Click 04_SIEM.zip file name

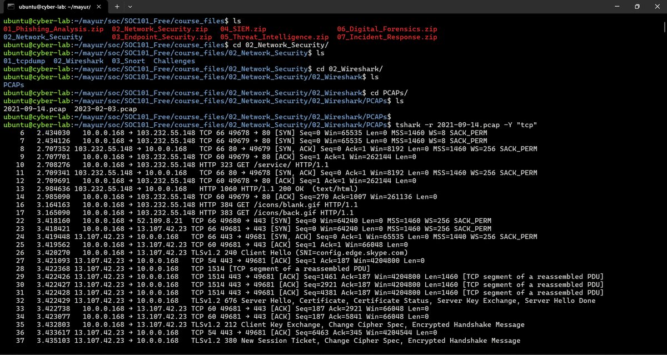coord(243,28)
